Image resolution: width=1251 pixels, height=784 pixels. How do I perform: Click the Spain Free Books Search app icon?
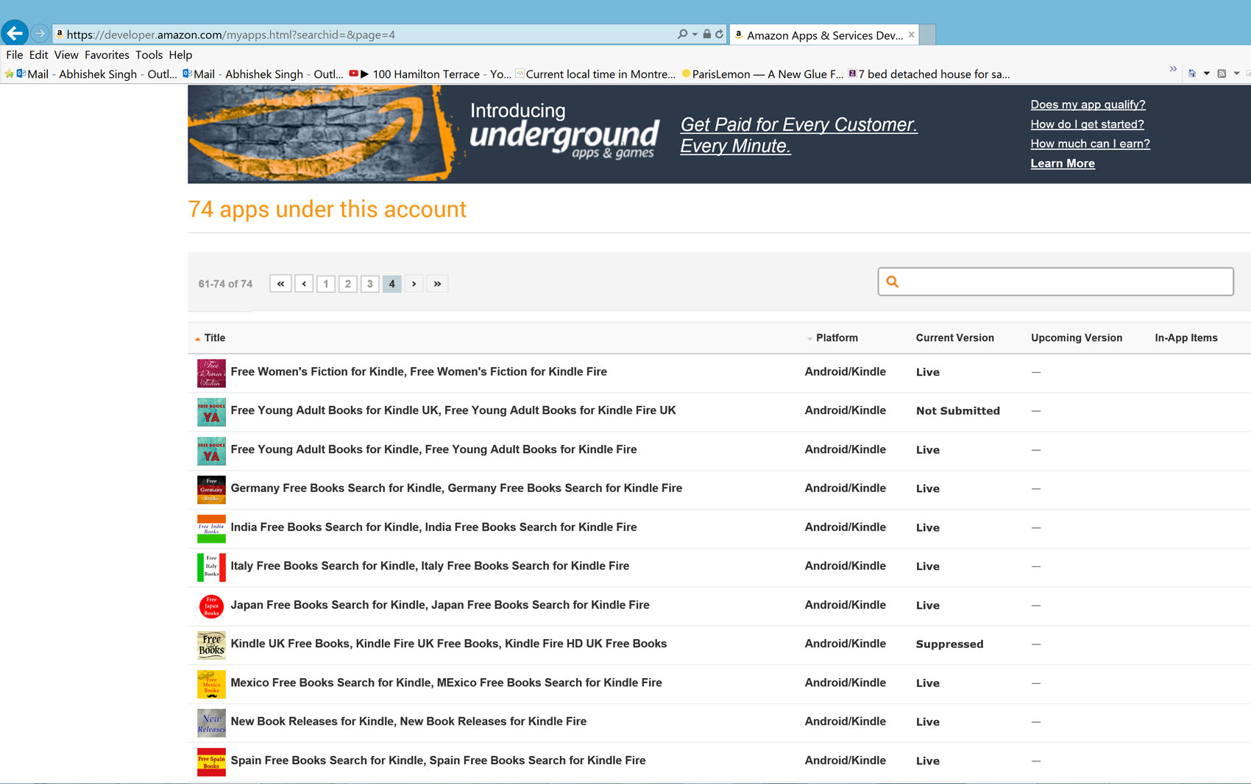click(x=211, y=762)
